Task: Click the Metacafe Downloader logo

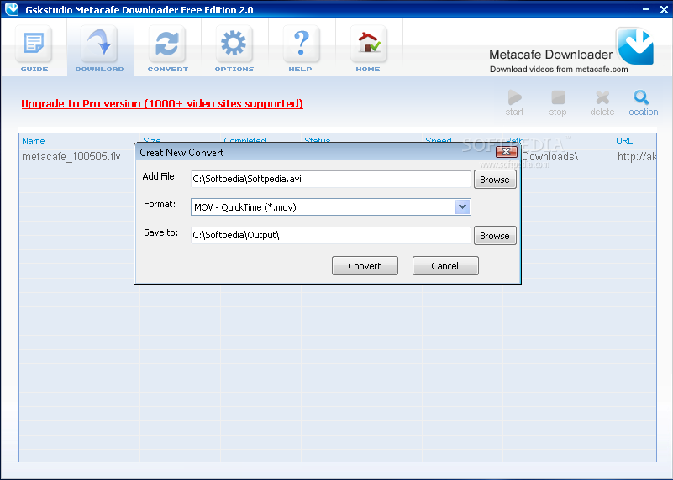Action: click(x=634, y=46)
